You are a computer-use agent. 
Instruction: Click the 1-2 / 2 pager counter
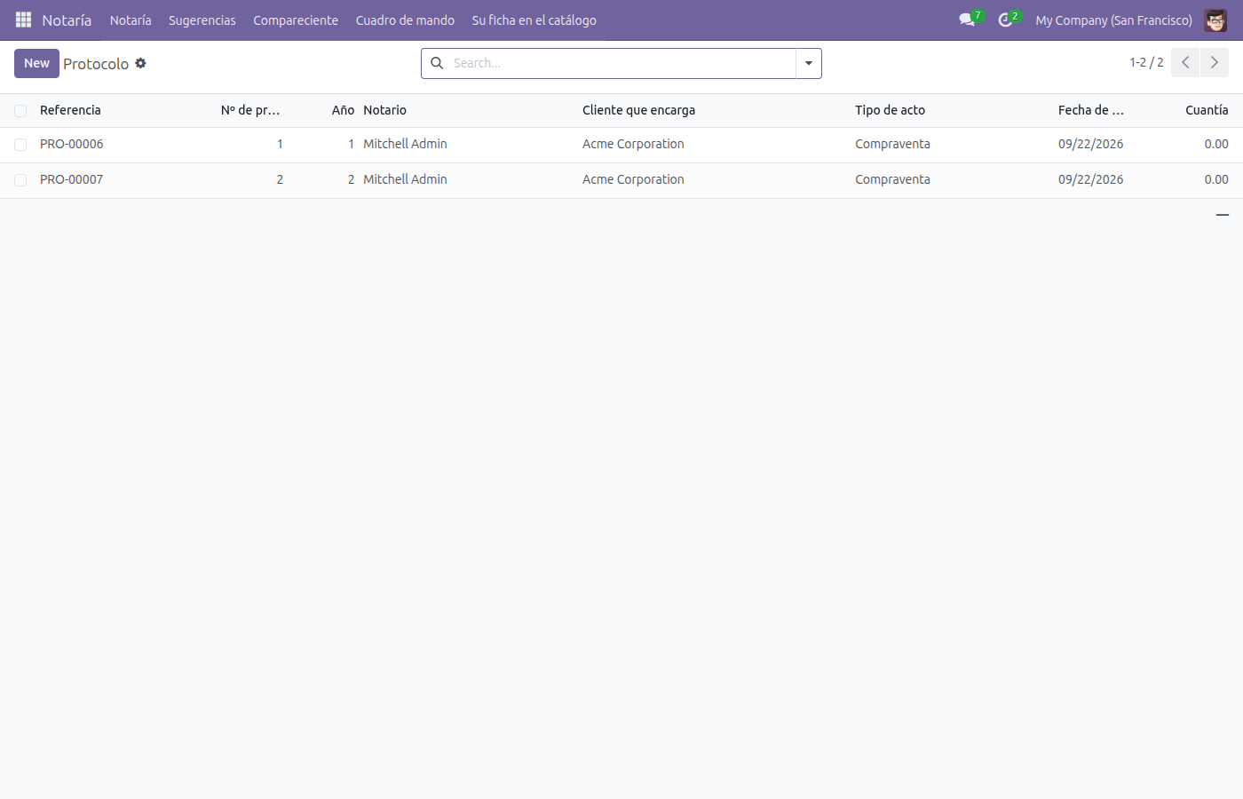1146,63
